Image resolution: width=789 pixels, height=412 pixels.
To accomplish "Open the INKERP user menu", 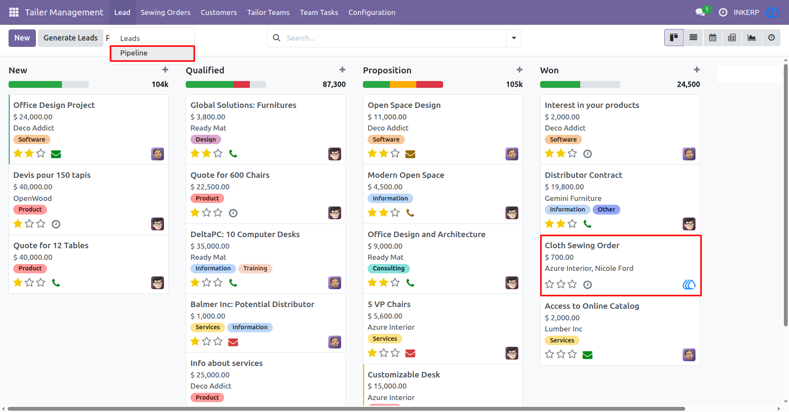I will pyautogui.click(x=757, y=12).
